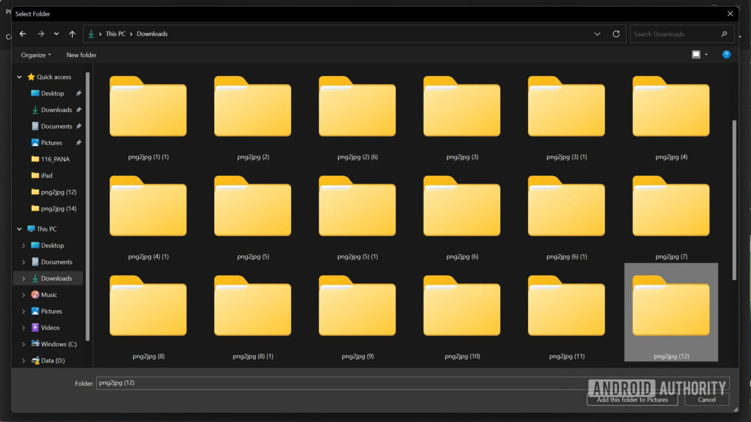Expand the Windows (C:) drive entry
Viewport: 751px width, 422px height.
coord(23,343)
